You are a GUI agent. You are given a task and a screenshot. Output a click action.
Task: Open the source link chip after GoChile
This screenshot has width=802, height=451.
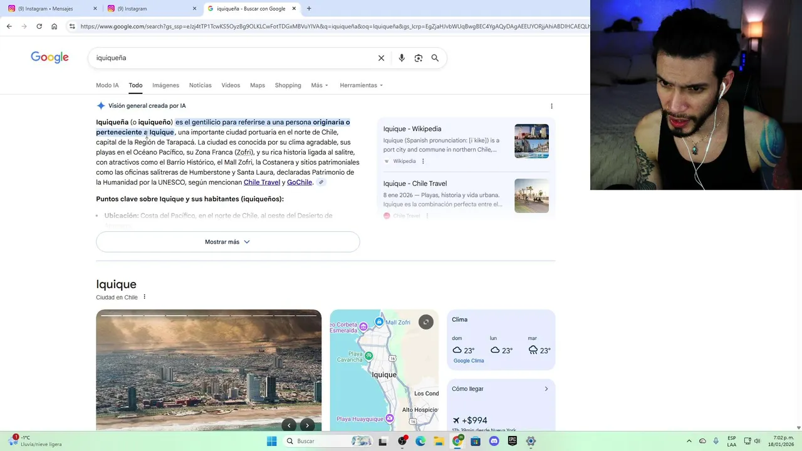point(321,182)
